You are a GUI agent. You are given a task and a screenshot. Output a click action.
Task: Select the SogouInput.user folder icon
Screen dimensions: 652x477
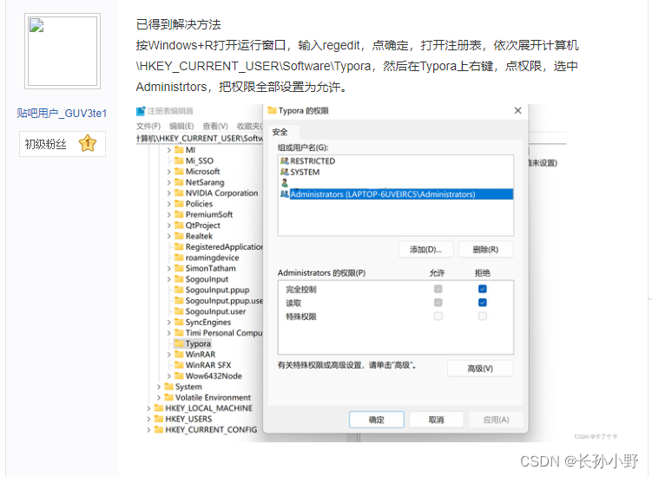click(x=179, y=311)
